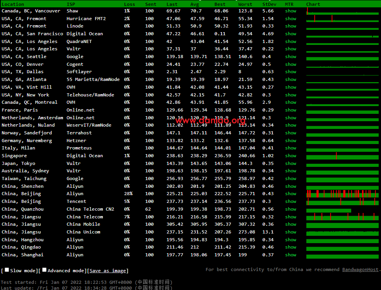Show MTR for Norway, Sandefjord Terrahost
Image resolution: width=381 pixels, height=290 pixels.
pyautogui.click(x=290, y=133)
